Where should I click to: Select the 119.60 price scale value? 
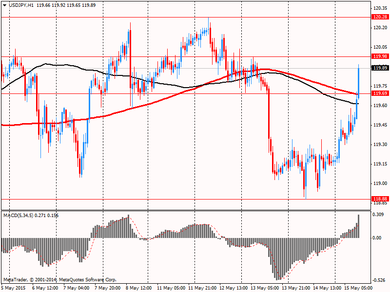tap(380, 106)
